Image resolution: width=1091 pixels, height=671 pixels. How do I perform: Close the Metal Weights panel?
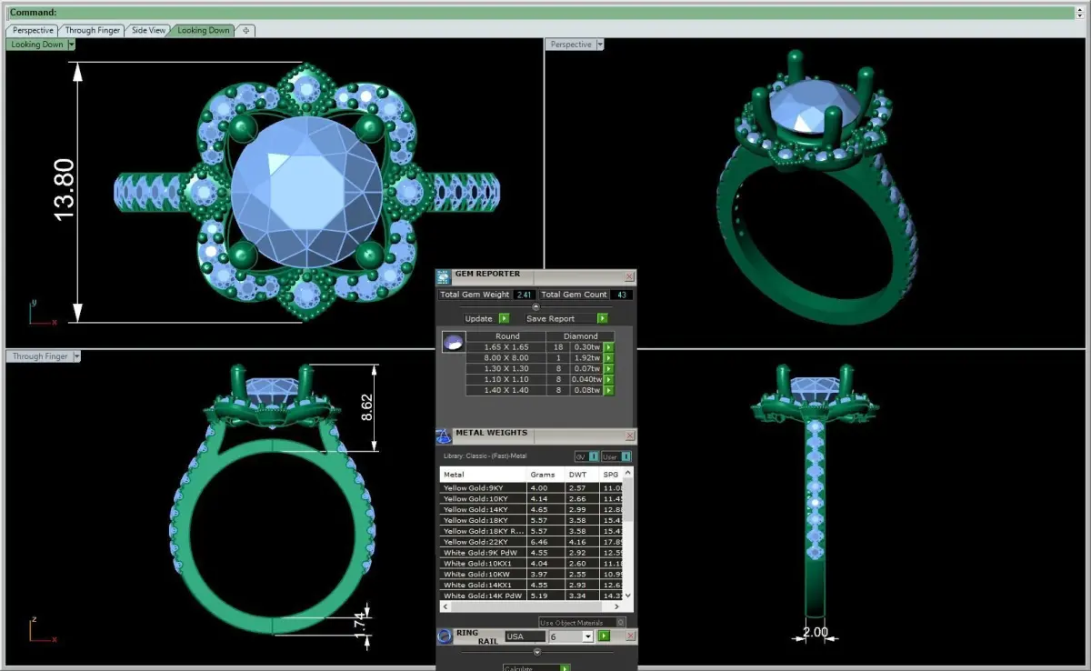click(629, 436)
